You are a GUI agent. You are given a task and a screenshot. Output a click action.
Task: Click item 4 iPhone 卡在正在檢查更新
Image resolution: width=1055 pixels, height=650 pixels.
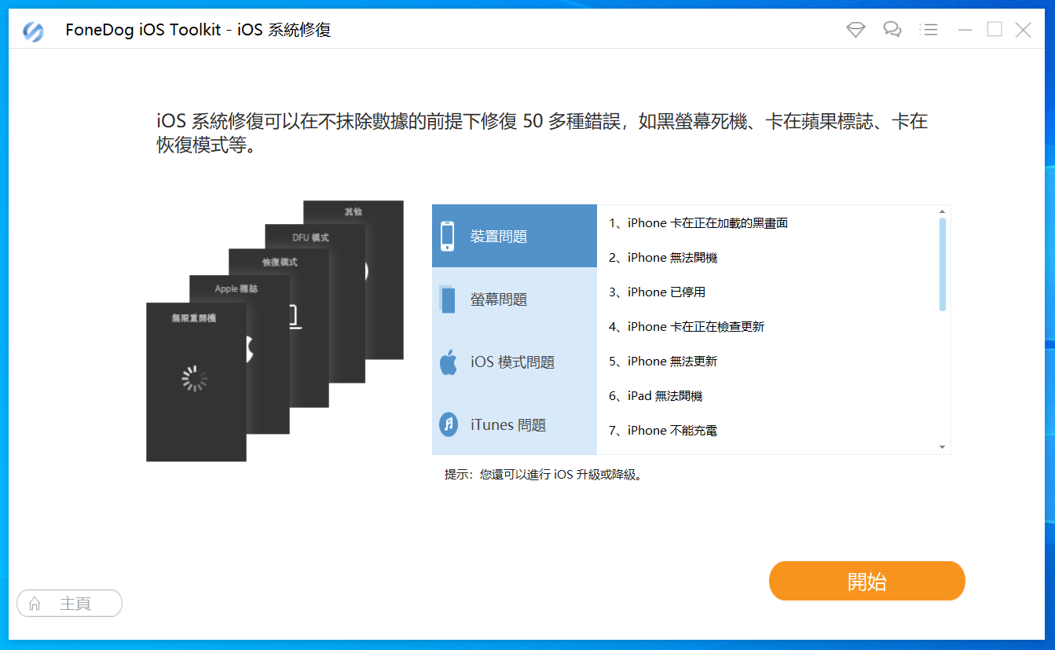click(687, 327)
